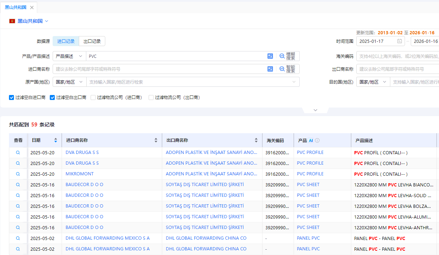Open BAUDECOR D O O importer link
Viewport: 439px width, 255px height.
click(84, 185)
